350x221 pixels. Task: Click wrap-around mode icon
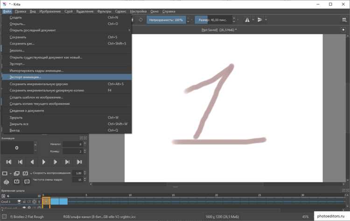point(259,20)
